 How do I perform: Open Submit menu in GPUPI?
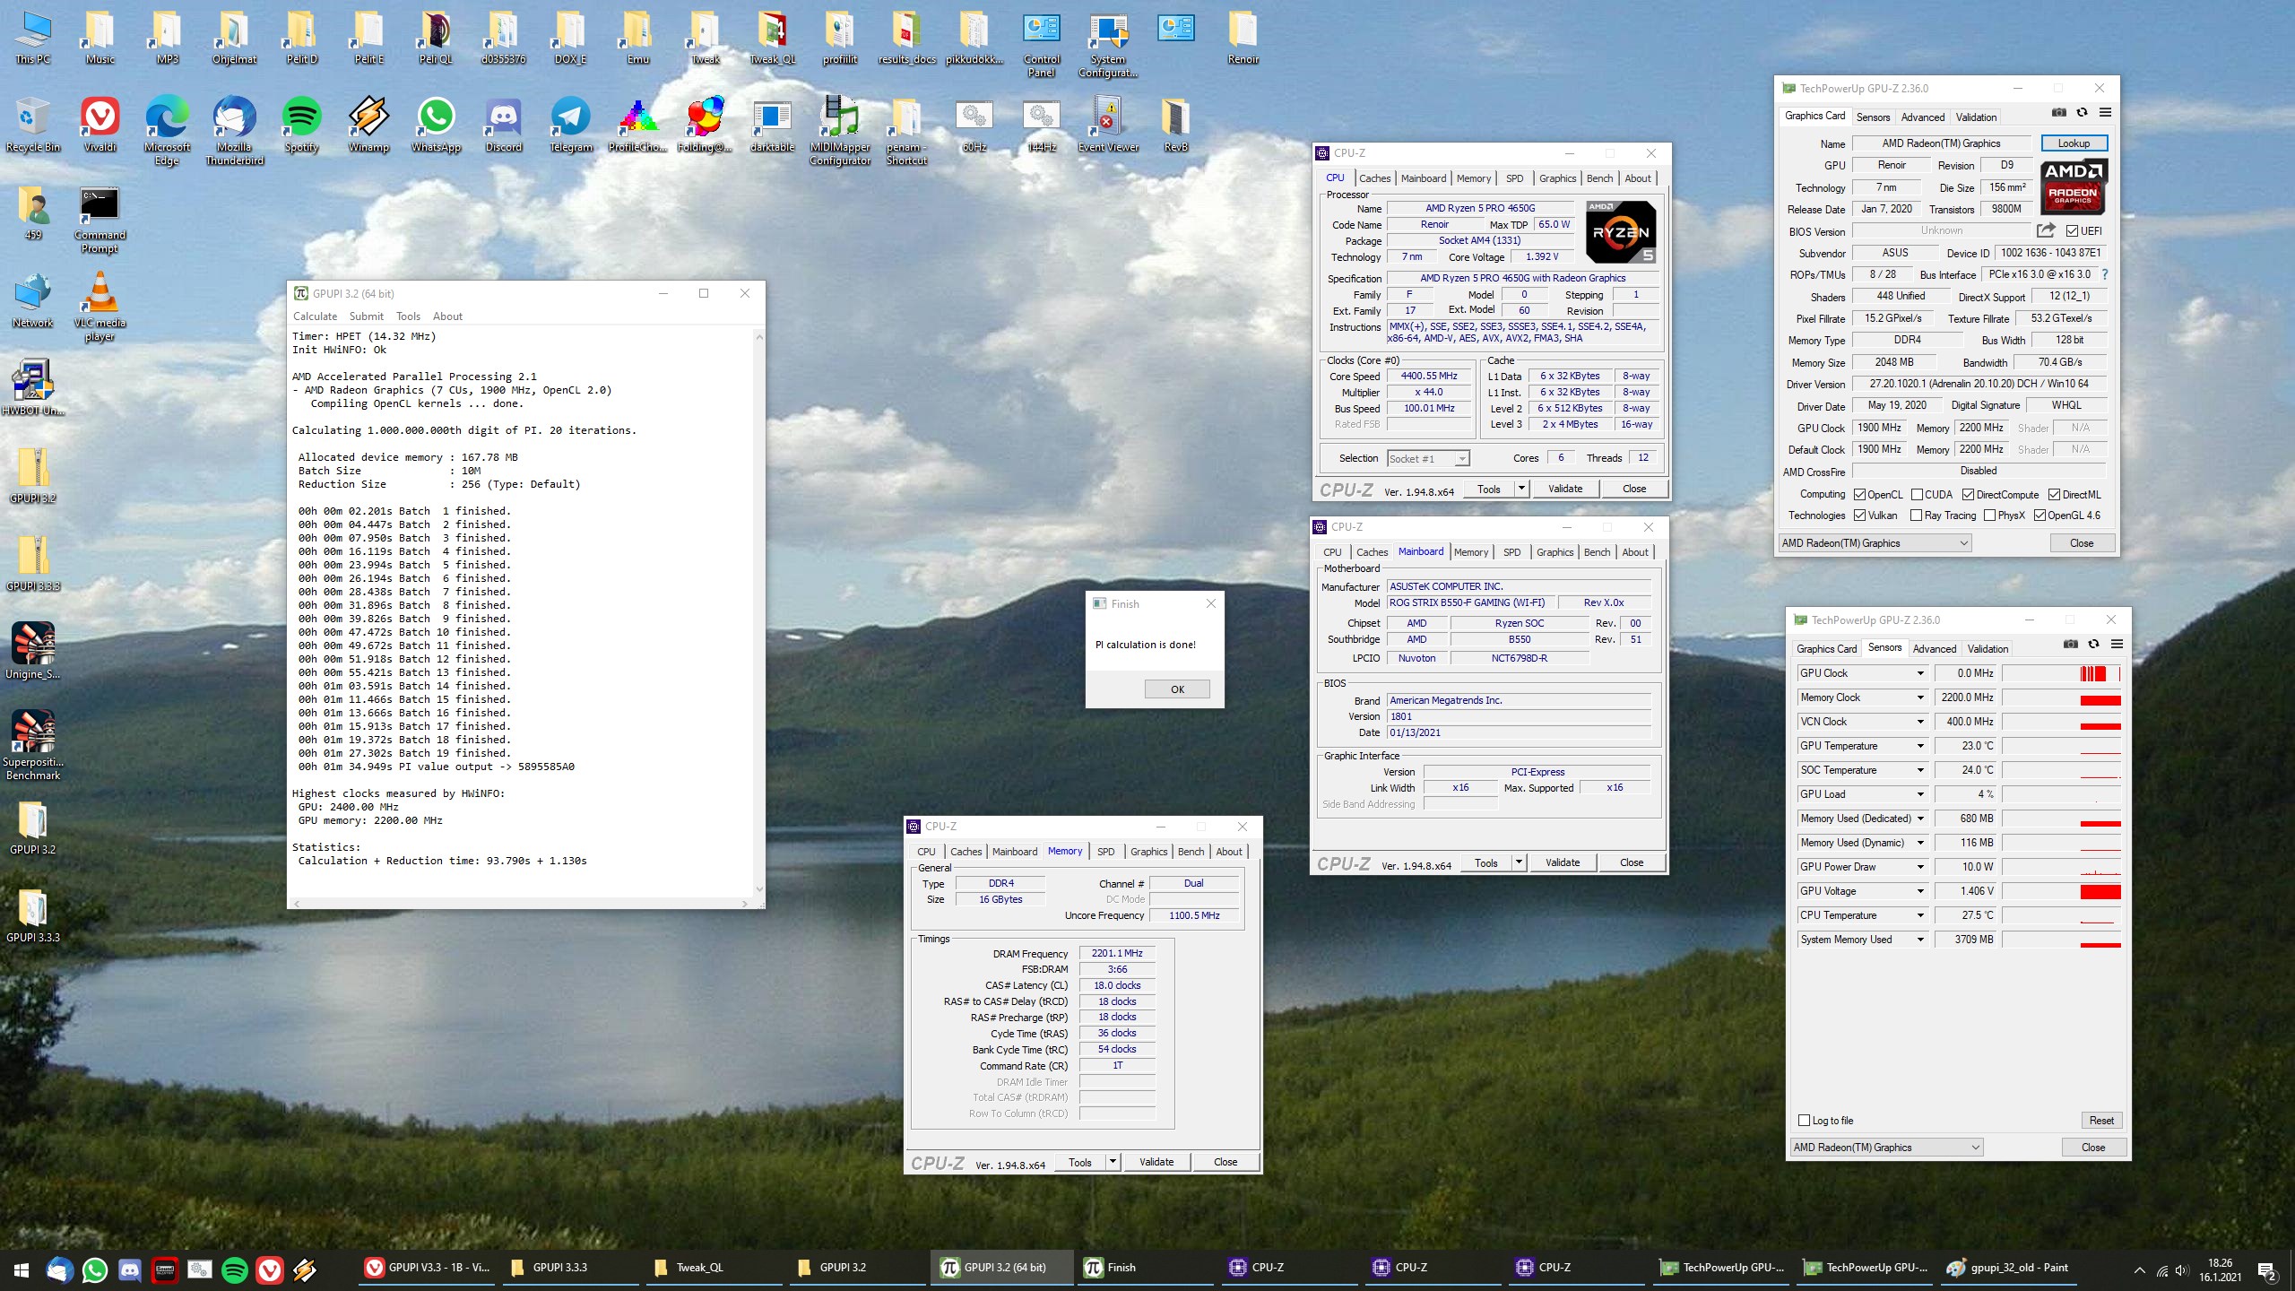366,316
